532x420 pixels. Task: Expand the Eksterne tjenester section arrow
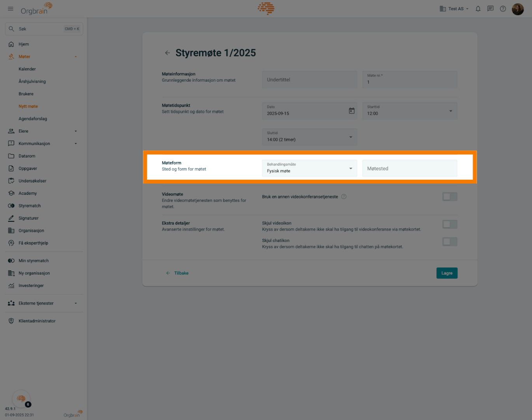[x=76, y=303]
